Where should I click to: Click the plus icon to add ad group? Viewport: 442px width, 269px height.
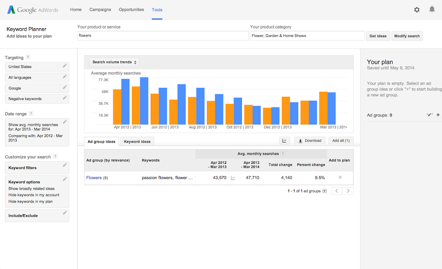[438, 115]
